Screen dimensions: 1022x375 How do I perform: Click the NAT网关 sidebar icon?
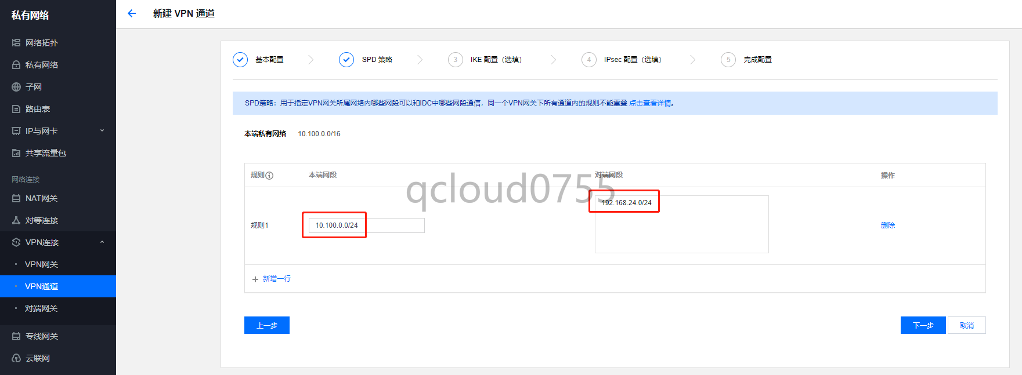click(x=16, y=198)
